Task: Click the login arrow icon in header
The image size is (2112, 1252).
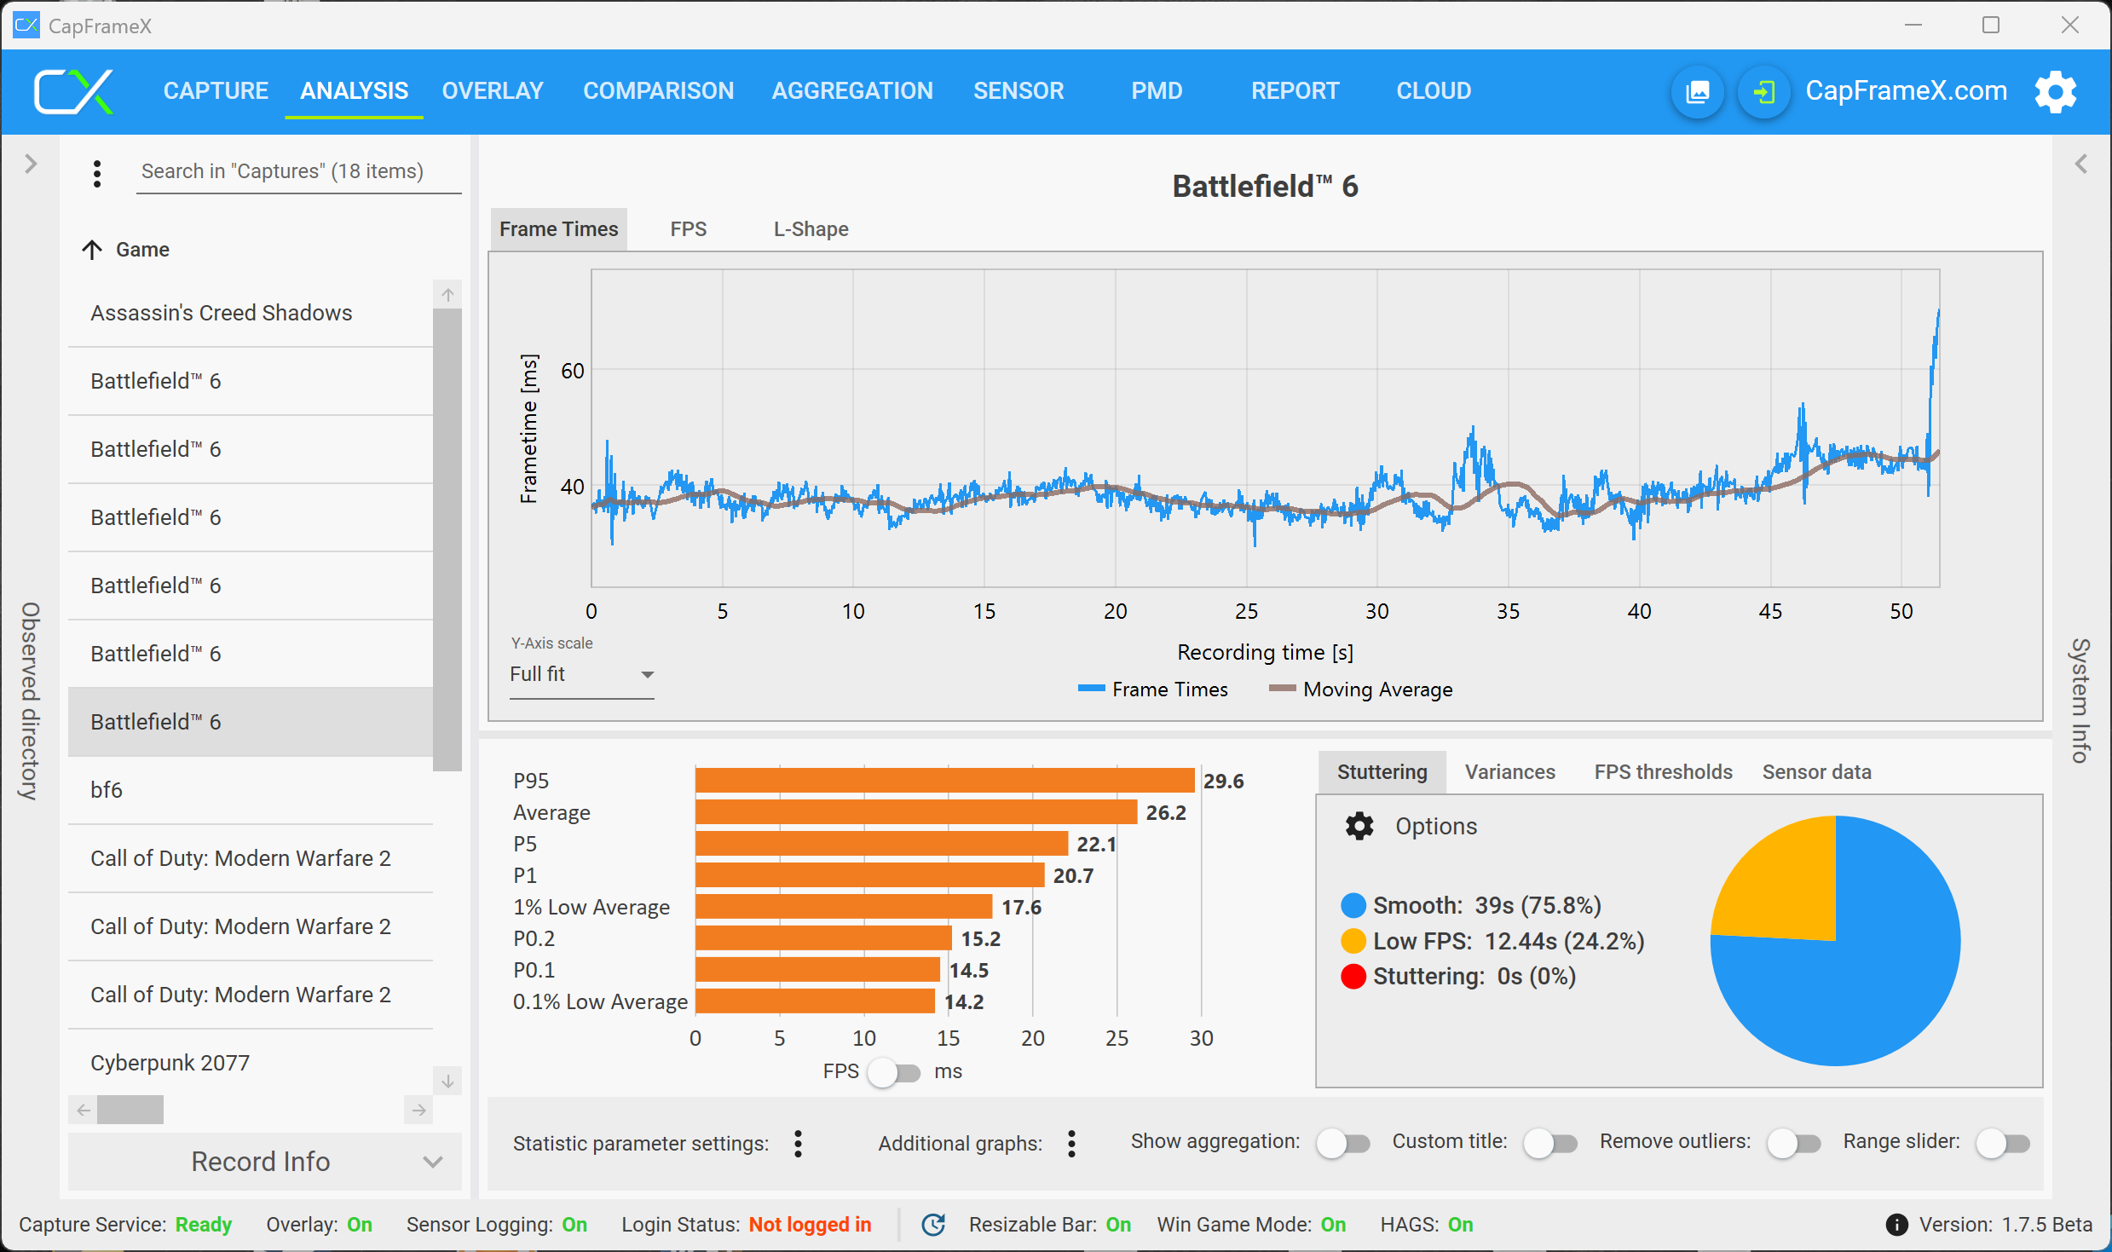Action: click(1763, 91)
